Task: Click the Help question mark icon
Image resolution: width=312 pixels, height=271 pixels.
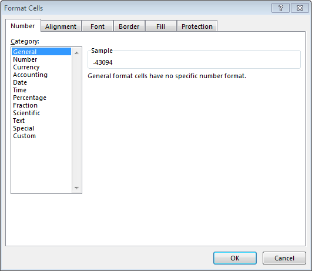Action: pos(280,8)
